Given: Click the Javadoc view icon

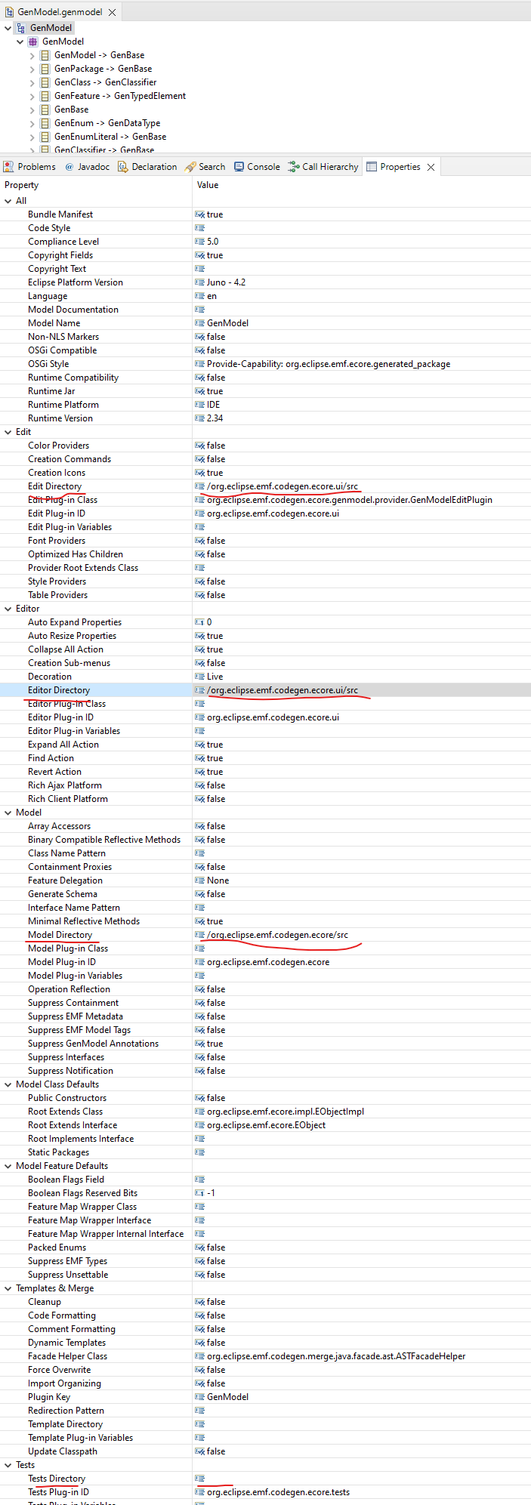Looking at the screenshot, I should pyautogui.click(x=69, y=167).
